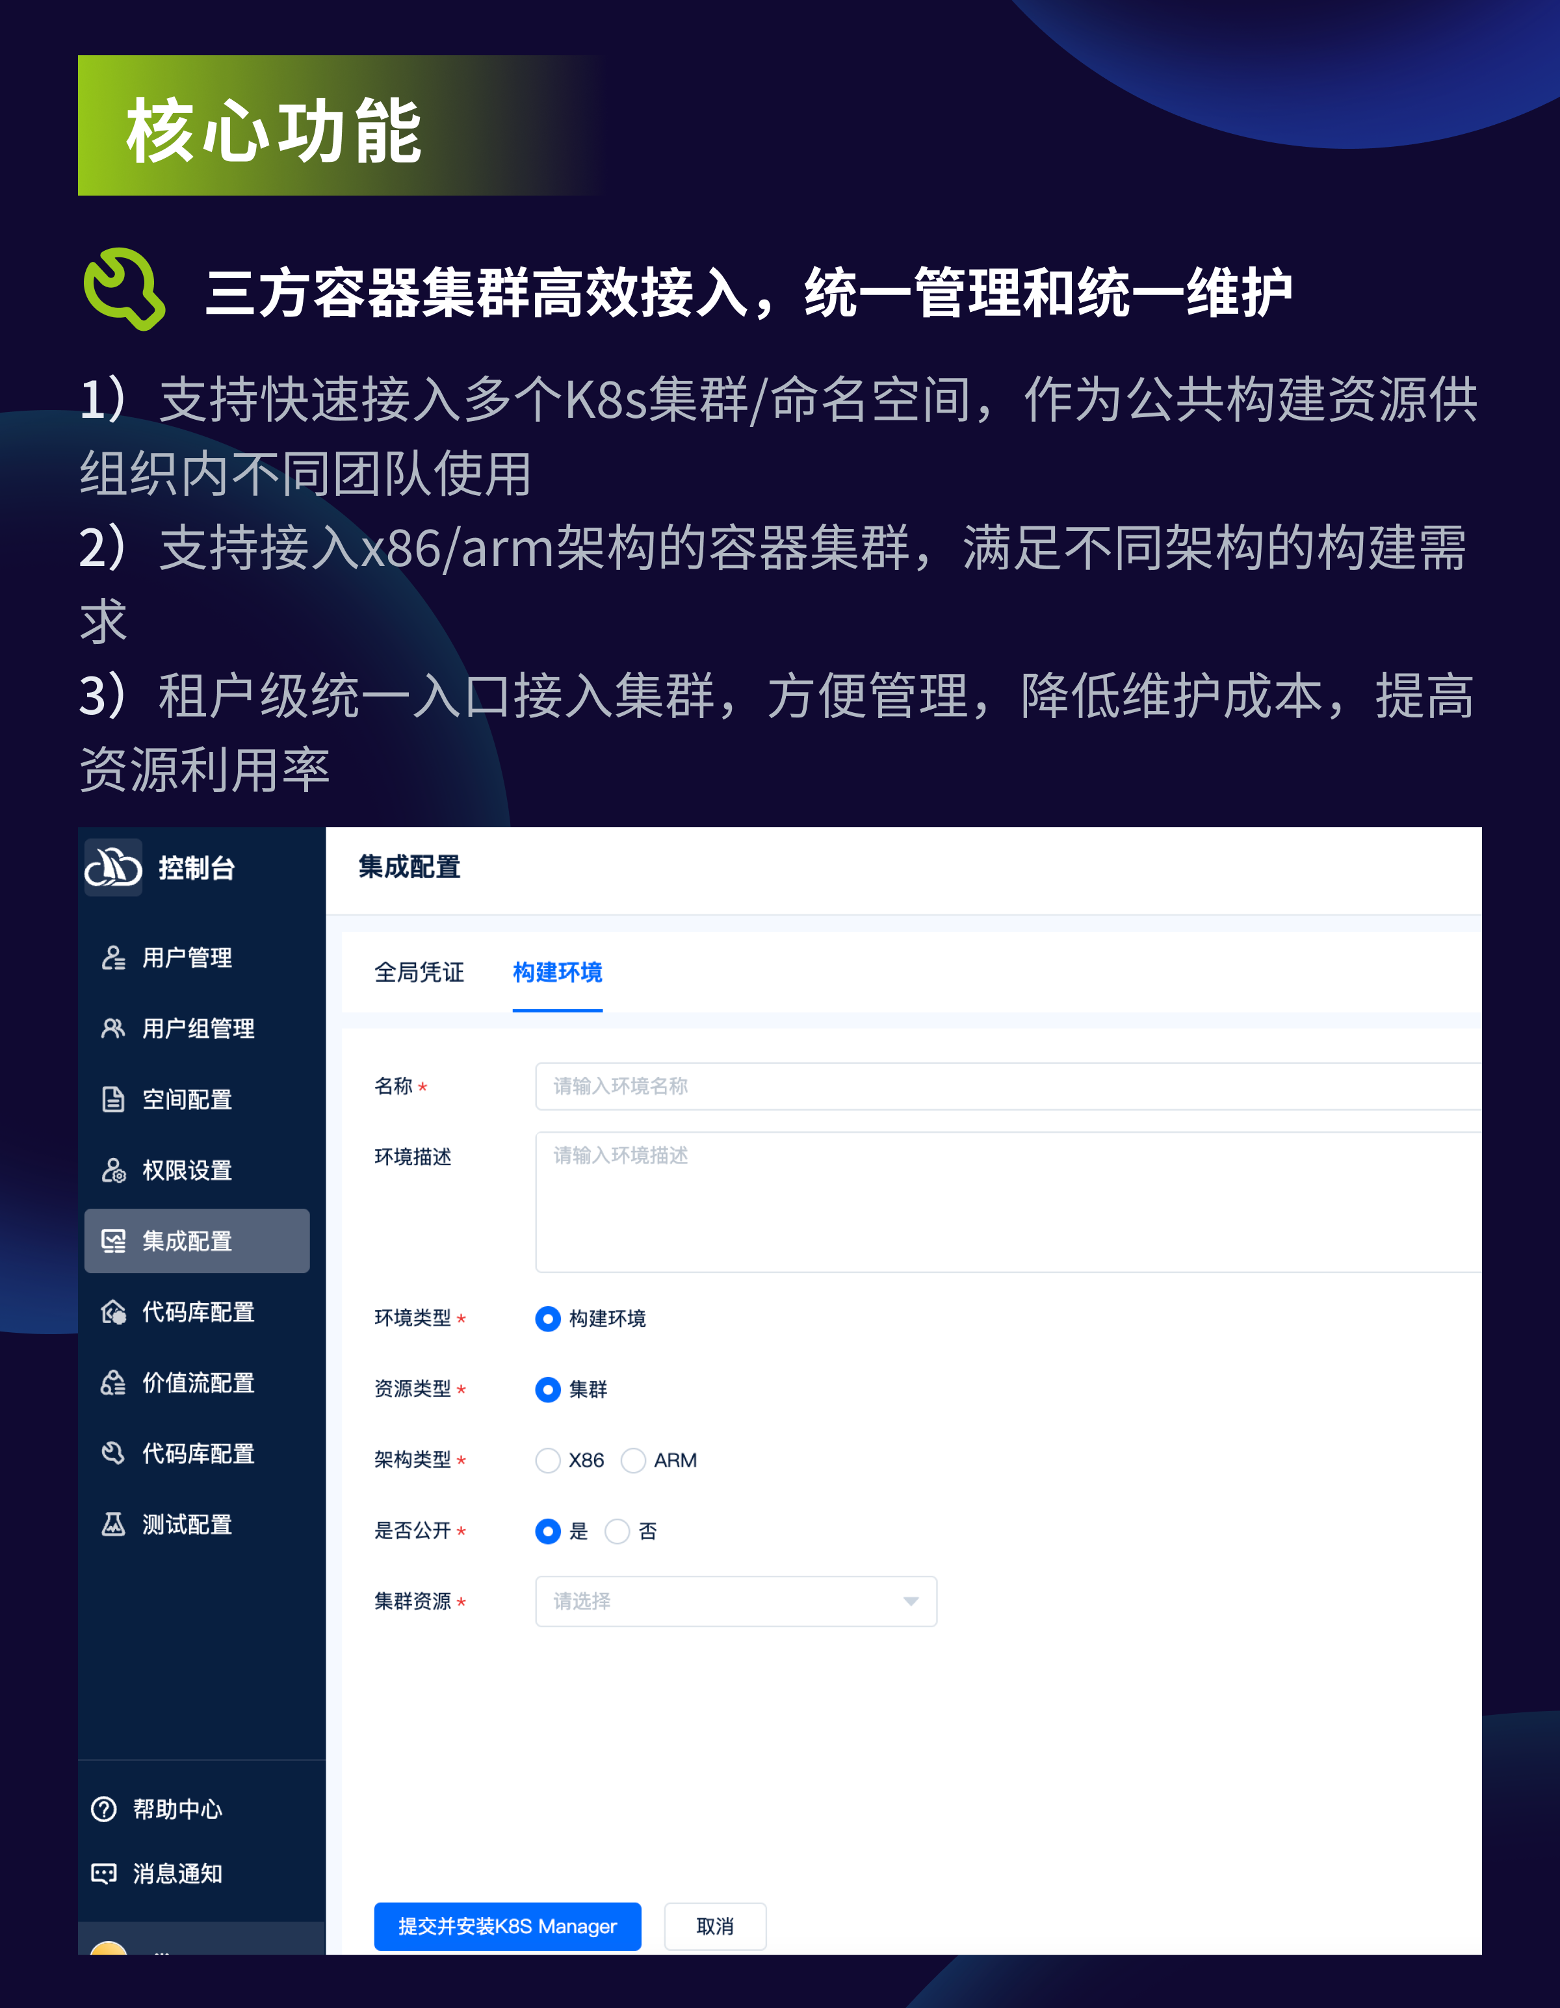This screenshot has width=1560, height=2008.
Task: Click the 取消 button
Action: click(x=715, y=1925)
